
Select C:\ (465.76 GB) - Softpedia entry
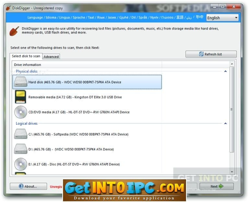[87, 134]
